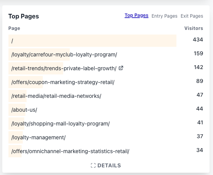Filter by /retail-trends/trends-private-label-growth/ page
The image size is (213, 175).
[64, 68]
